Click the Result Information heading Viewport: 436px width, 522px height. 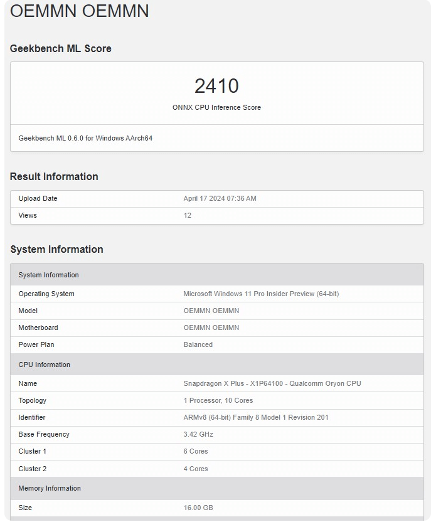(54, 176)
